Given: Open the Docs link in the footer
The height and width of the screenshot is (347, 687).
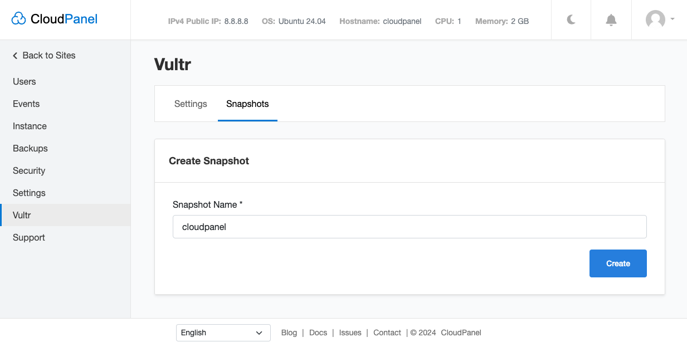Looking at the screenshot, I should (x=318, y=333).
